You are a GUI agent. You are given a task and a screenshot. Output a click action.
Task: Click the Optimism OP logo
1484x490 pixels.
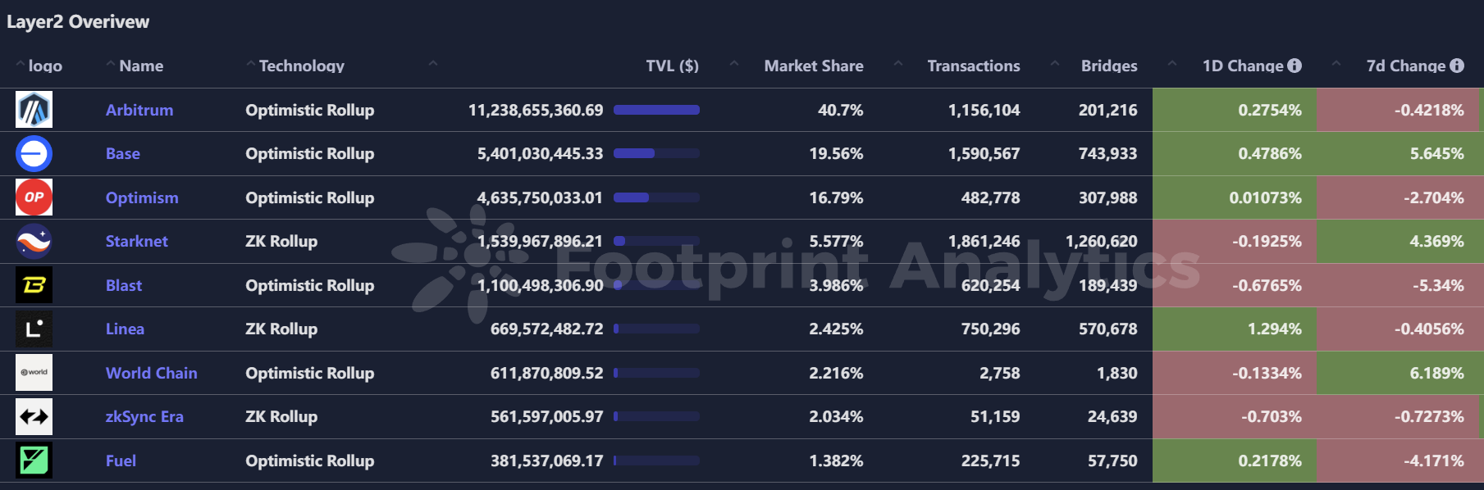click(33, 197)
